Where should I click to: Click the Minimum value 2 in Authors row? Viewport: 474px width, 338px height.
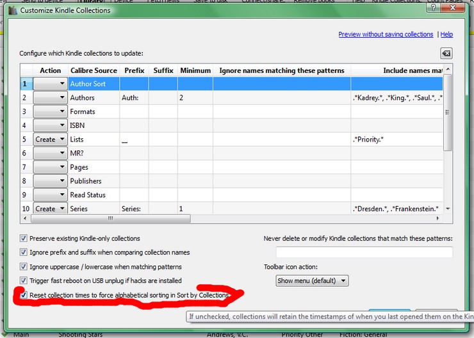[x=195, y=97]
